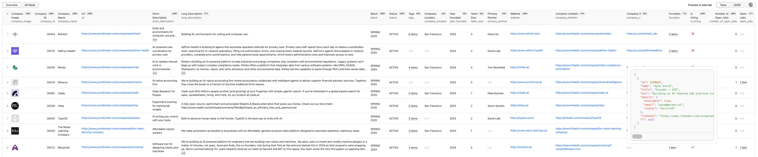758x157 pixels.
Task: Open Clado Y Combinator URL link
Action: [110, 93]
